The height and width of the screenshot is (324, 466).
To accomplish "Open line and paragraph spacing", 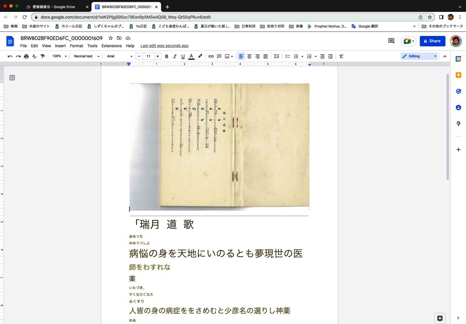I will [x=276, y=56].
